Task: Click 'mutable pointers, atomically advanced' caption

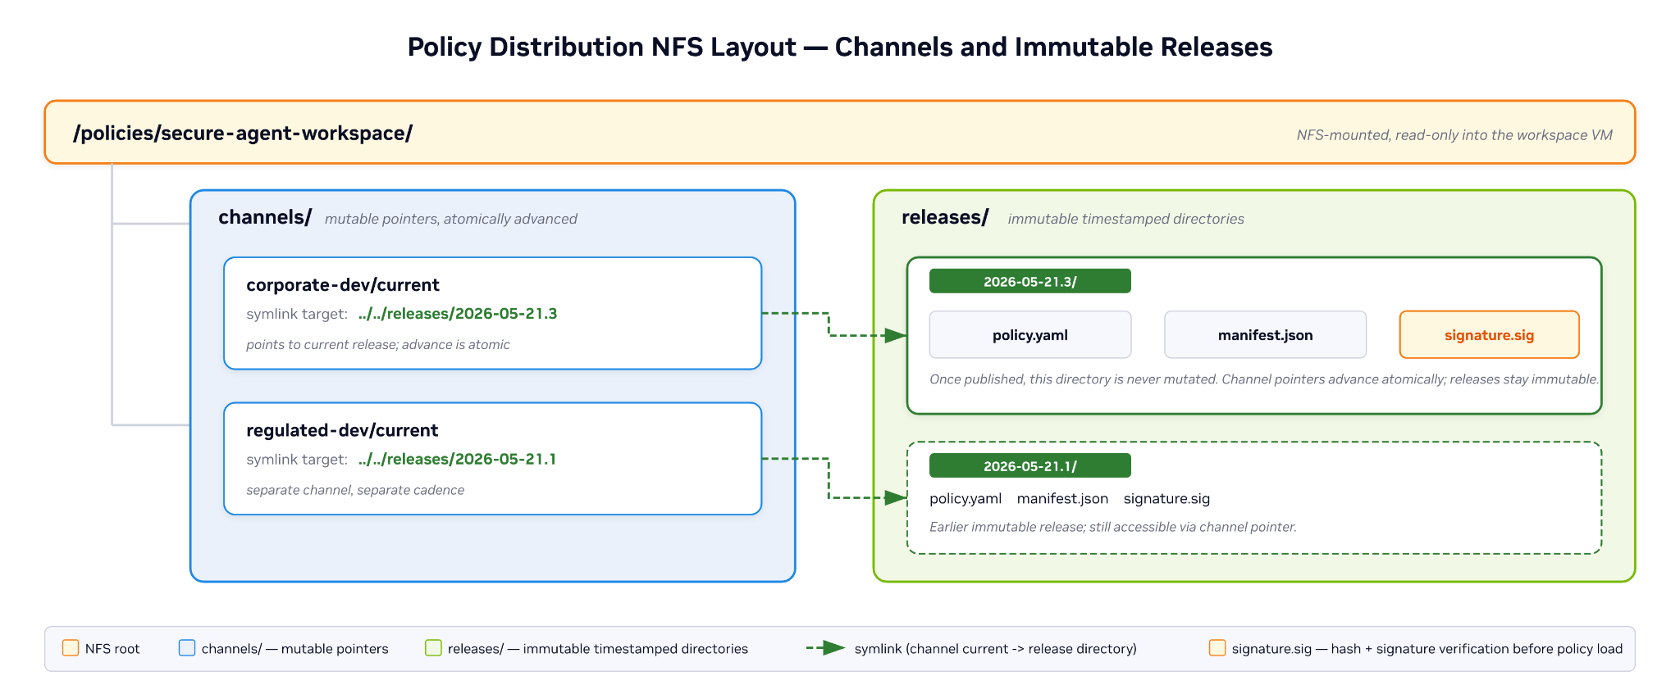Action: tap(451, 219)
